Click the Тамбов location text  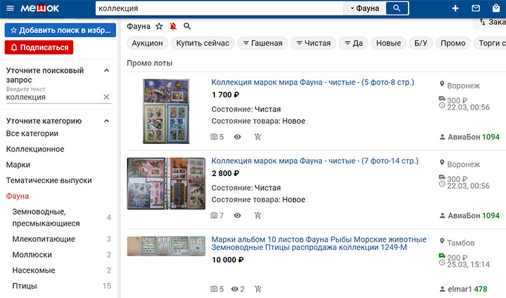[x=461, y=242]
